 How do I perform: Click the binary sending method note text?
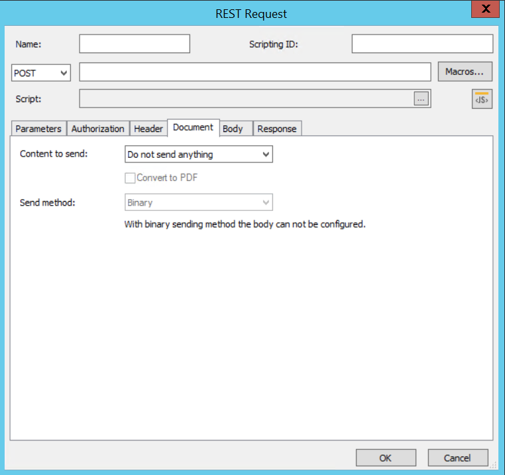coord(245,224)
